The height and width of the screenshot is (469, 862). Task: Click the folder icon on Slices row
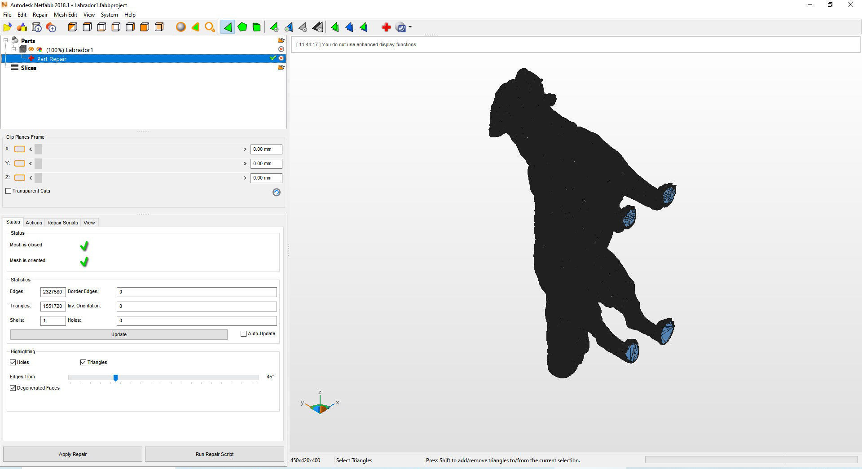281,67
